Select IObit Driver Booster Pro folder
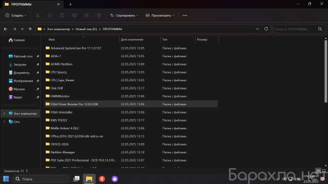 click(x=131, y=104)
